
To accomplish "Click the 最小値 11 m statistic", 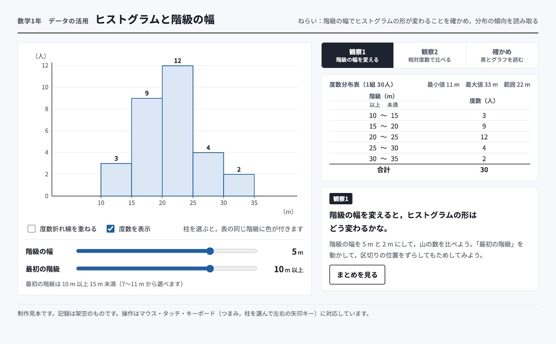I will 443,85.
